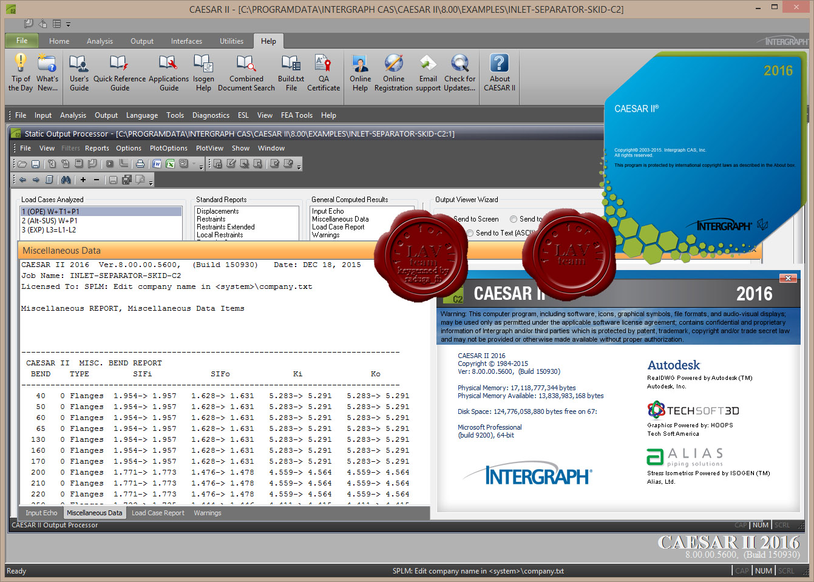Viewport: 814px width, 582px height.
Task: Send report to Microsoft Word icon
Action: [157, 164]
